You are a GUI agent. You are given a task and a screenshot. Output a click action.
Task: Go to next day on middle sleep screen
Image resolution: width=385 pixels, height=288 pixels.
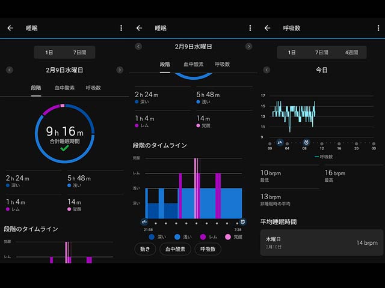click(x=248, y=47)
